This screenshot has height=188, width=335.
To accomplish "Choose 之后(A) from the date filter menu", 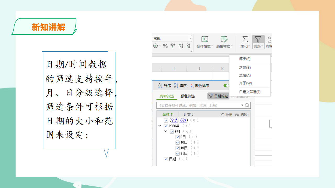I will click(250, 75).
